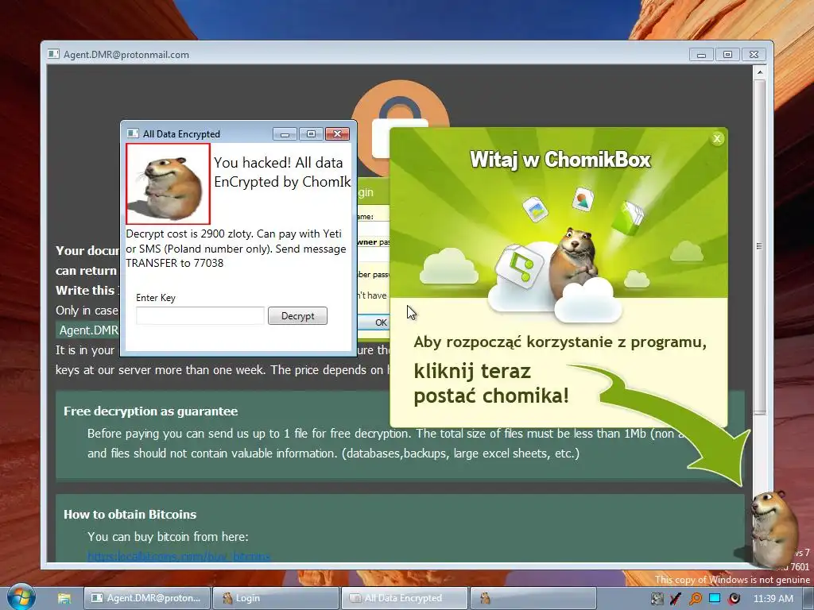814x610 pixels.
Task: Click the first system tray icon
Action: click(657, 598)
